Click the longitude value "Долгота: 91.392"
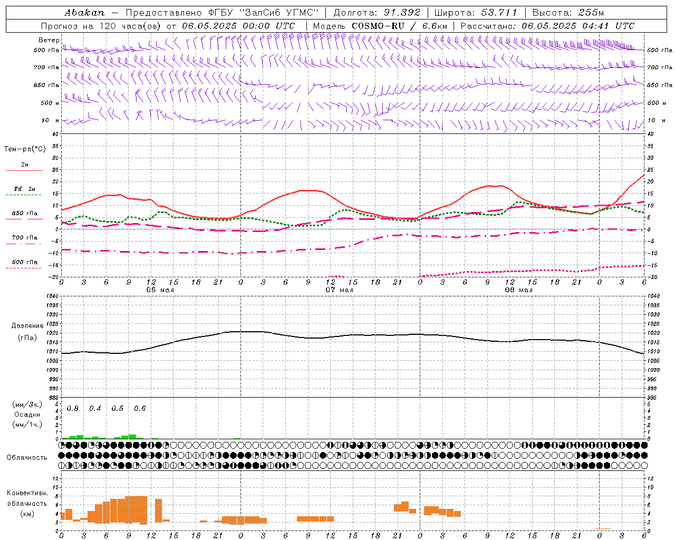The width and height of the screenshot is (675, 540). pyautogui.click(x=377, y=13)
